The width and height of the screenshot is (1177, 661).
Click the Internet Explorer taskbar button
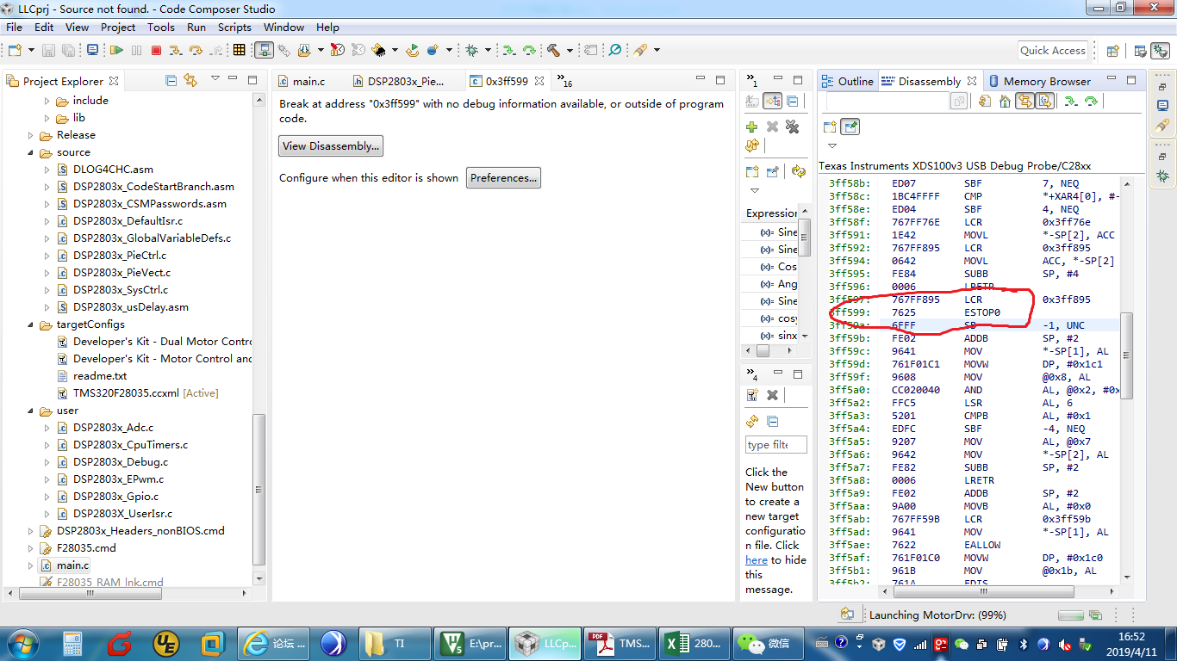[274, 643]
